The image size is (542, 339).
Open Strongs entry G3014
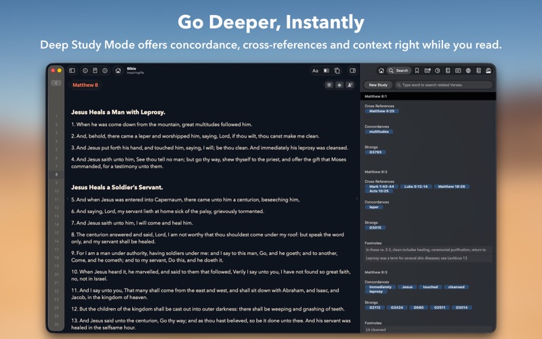tap(461, 307)
